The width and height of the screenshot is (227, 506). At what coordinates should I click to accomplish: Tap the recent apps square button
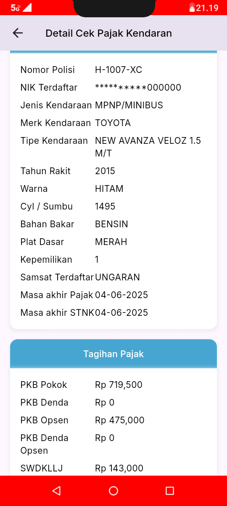click(170, 490)
